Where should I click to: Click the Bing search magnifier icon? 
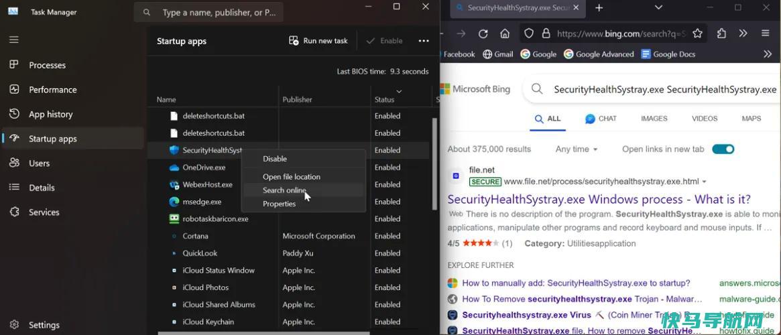click(537, 89)
